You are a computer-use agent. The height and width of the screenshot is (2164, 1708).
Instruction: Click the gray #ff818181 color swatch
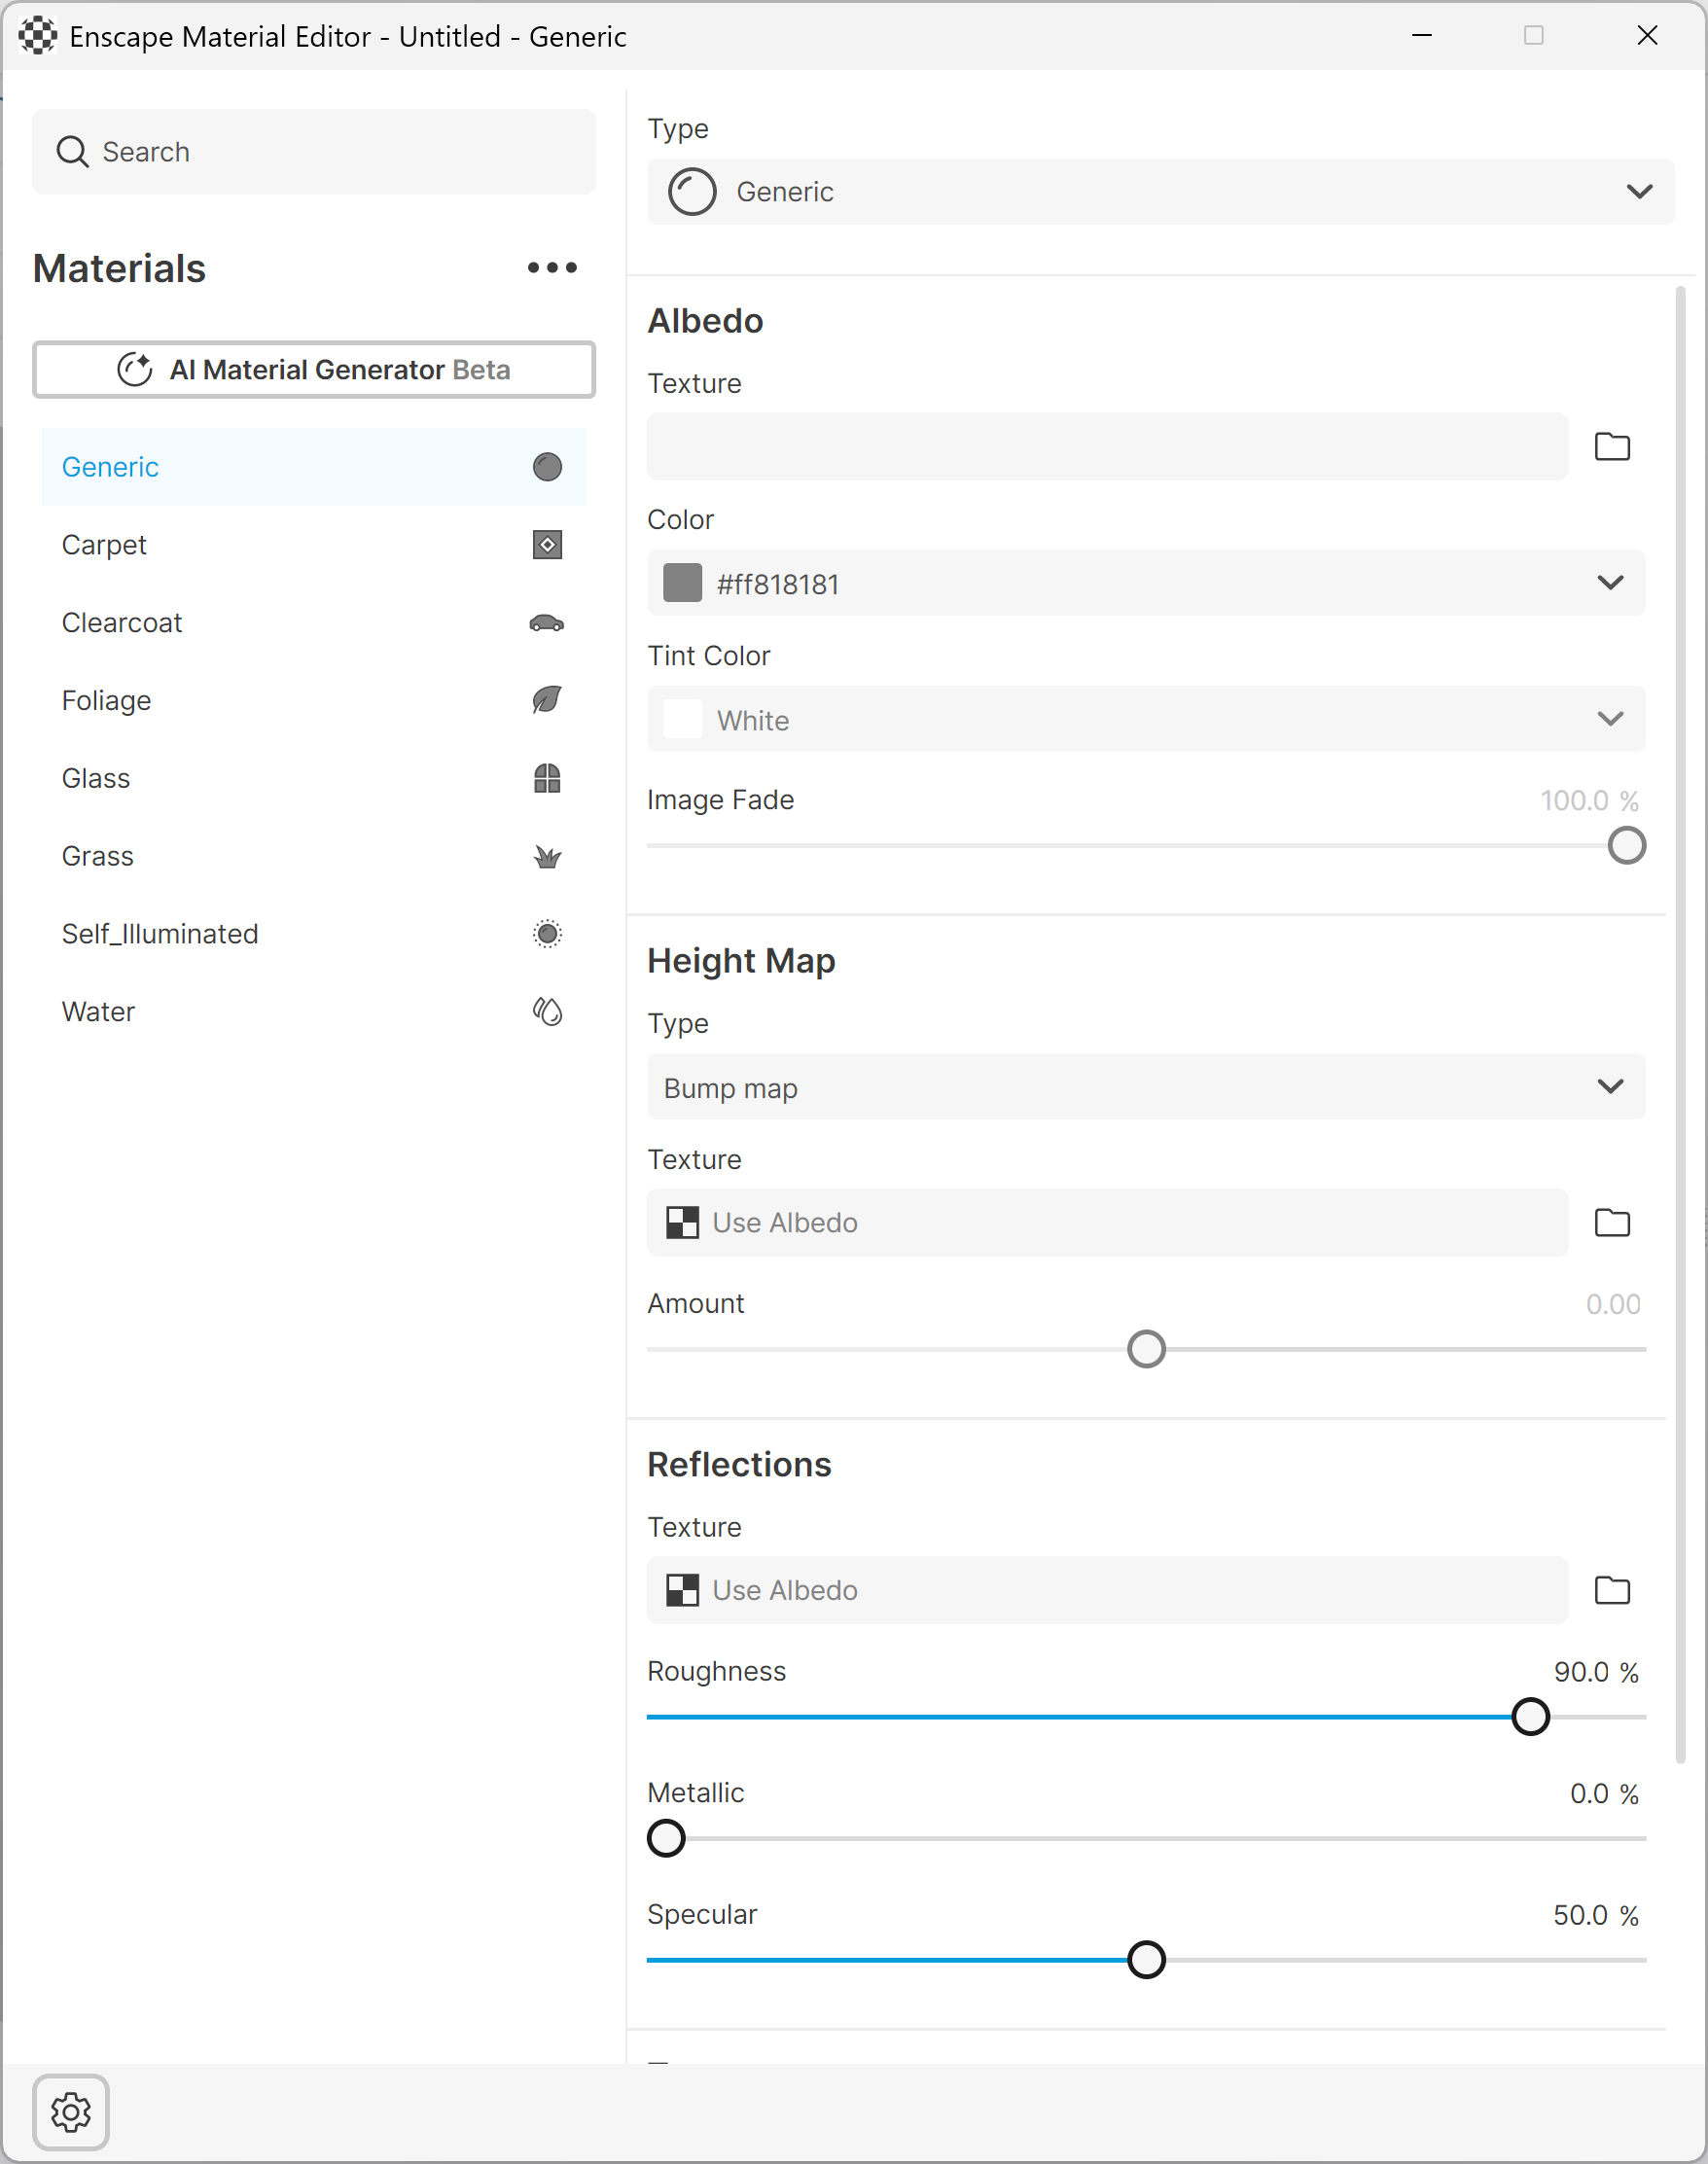[683, 583]
